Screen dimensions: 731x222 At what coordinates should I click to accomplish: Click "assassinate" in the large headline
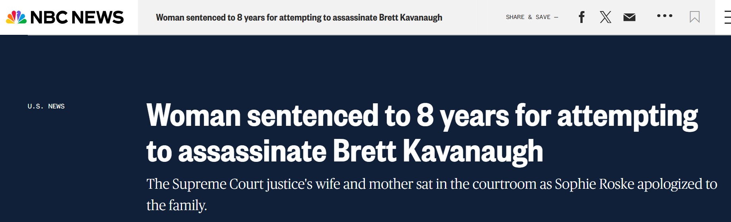pyautogui.click(x=252, y=151)
